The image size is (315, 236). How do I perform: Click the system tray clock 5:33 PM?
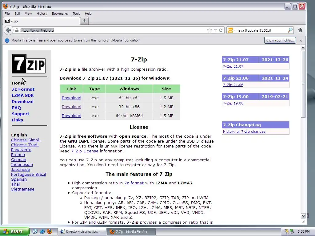click(x=304, y=231)
